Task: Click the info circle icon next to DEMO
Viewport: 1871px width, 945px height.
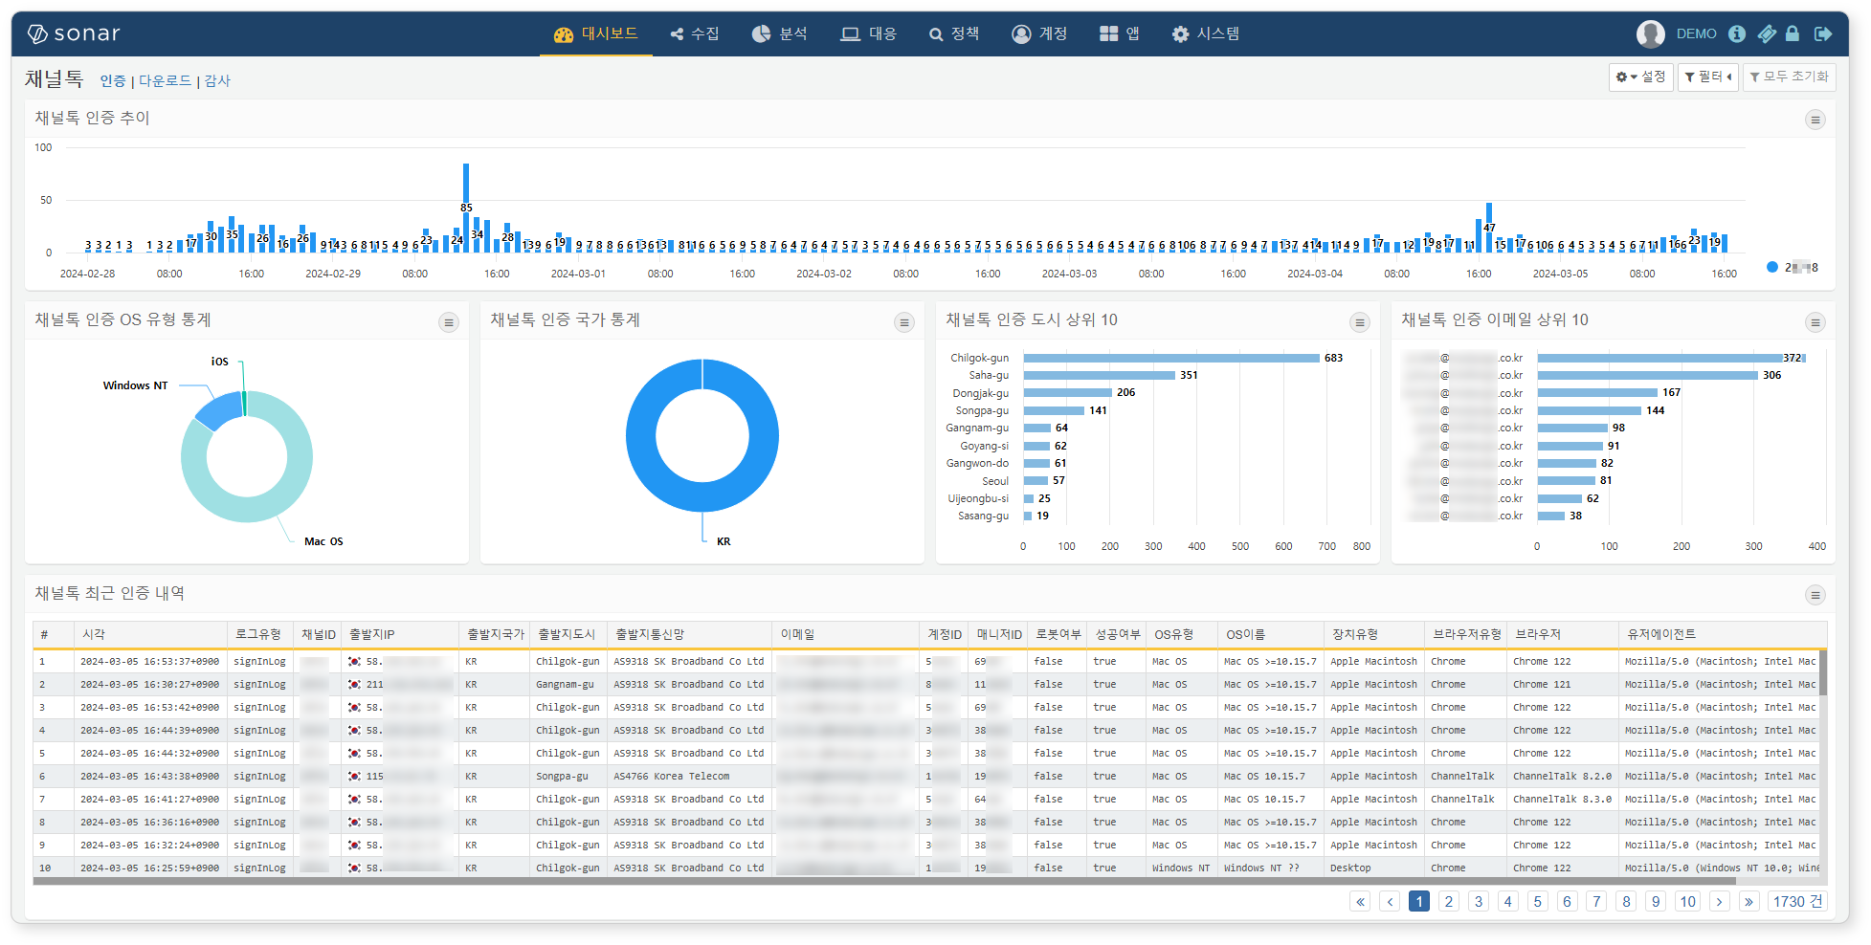Action: pos(1737,33)
